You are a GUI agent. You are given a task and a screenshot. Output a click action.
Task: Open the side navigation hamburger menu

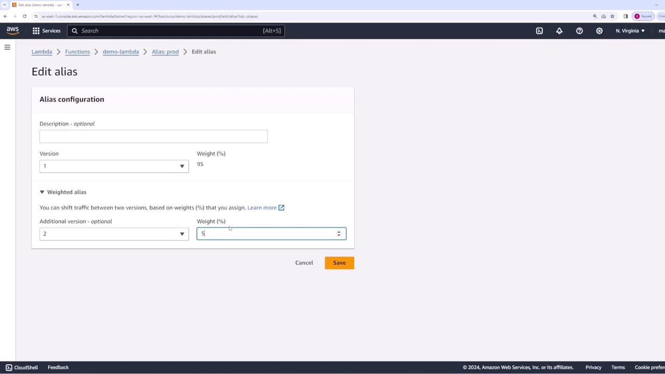(7, 47)
